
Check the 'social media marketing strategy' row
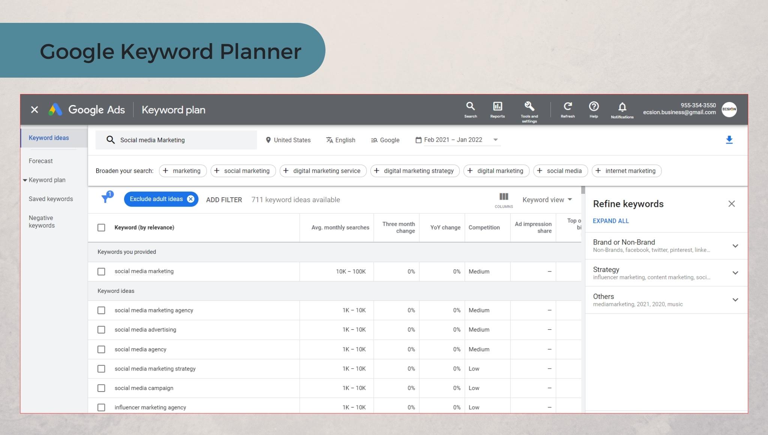click(101, 369)
